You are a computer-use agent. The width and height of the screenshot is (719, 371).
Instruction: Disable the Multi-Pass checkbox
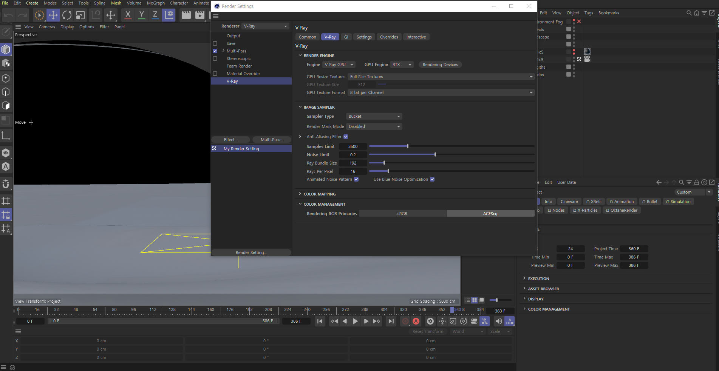pos(215,51)
